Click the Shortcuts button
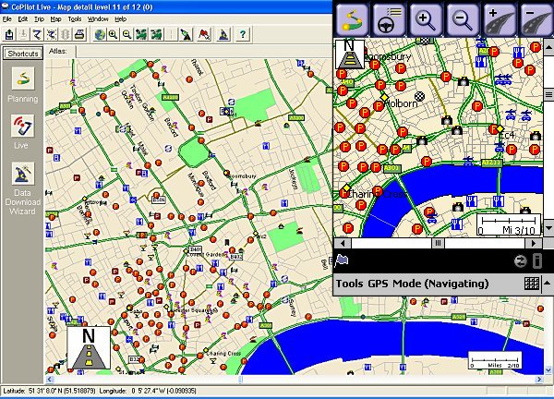This screenshot has width=554, height=399. click(x=23, y=54)
